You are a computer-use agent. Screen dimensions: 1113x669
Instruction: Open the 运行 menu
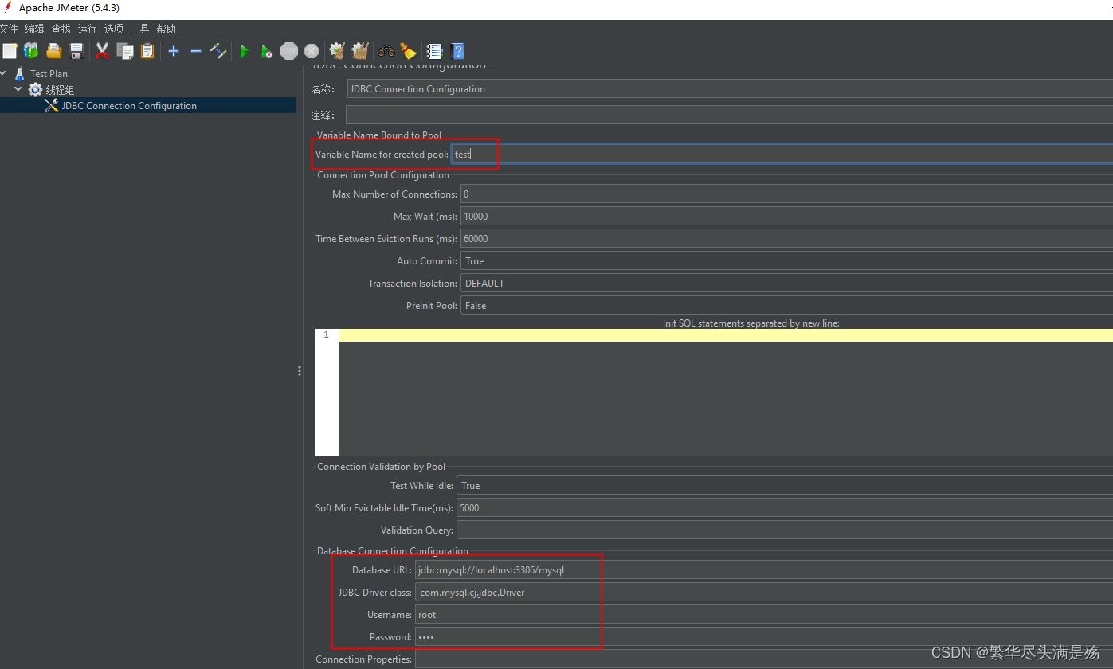point(87,29)
